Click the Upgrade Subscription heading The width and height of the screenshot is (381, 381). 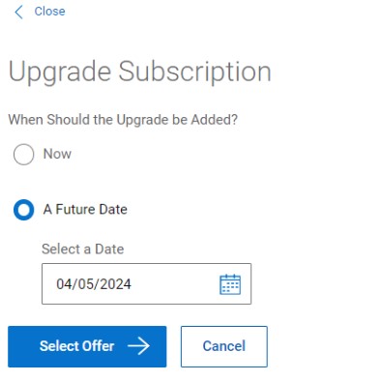(139, 73)
